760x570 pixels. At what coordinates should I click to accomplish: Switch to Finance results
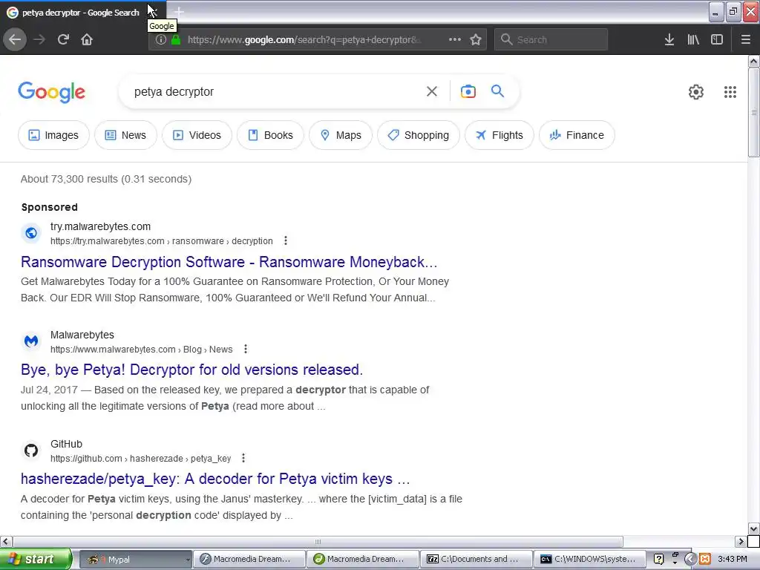[577, 135]
